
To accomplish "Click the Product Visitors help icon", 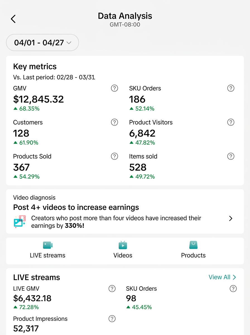I will [x=231, y=122].
